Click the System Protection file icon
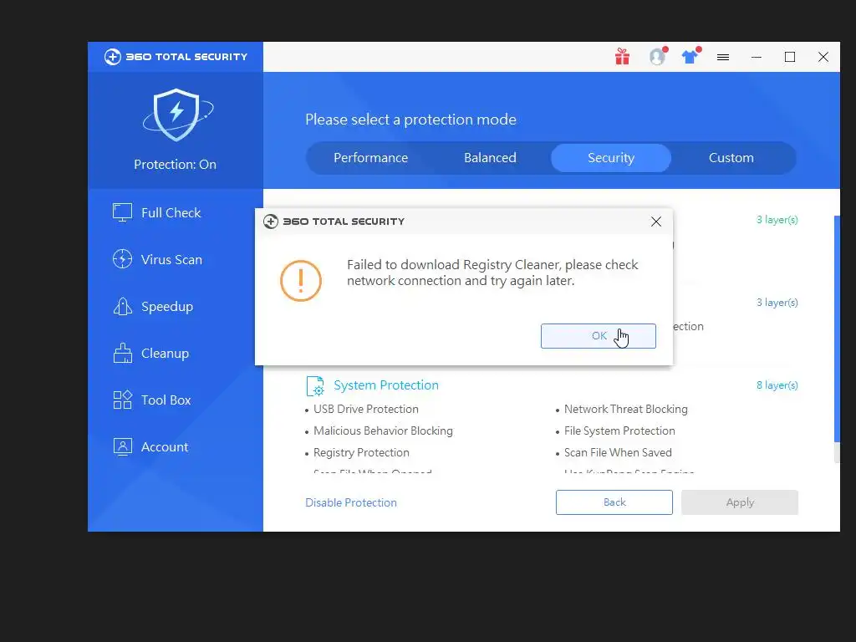Screen dimensions: 856x642 [x=315, y=386]
